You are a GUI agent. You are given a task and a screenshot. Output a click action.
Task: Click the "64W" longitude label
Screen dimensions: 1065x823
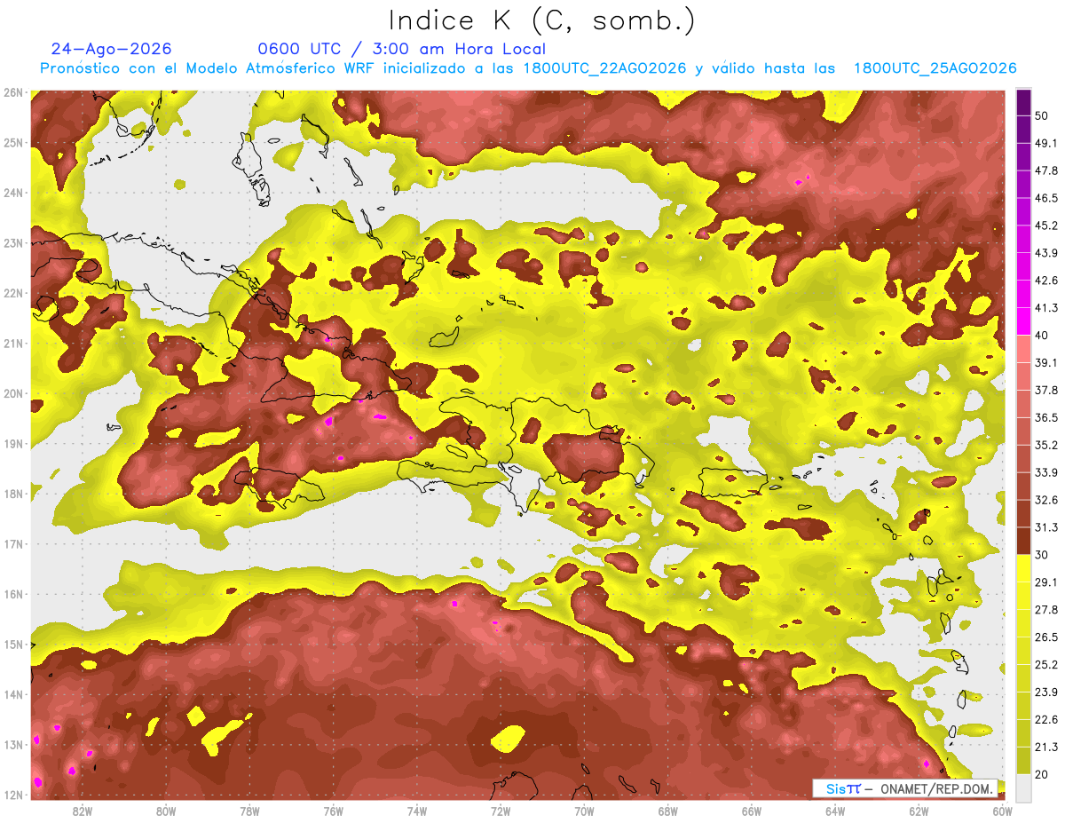pos(835,811)
